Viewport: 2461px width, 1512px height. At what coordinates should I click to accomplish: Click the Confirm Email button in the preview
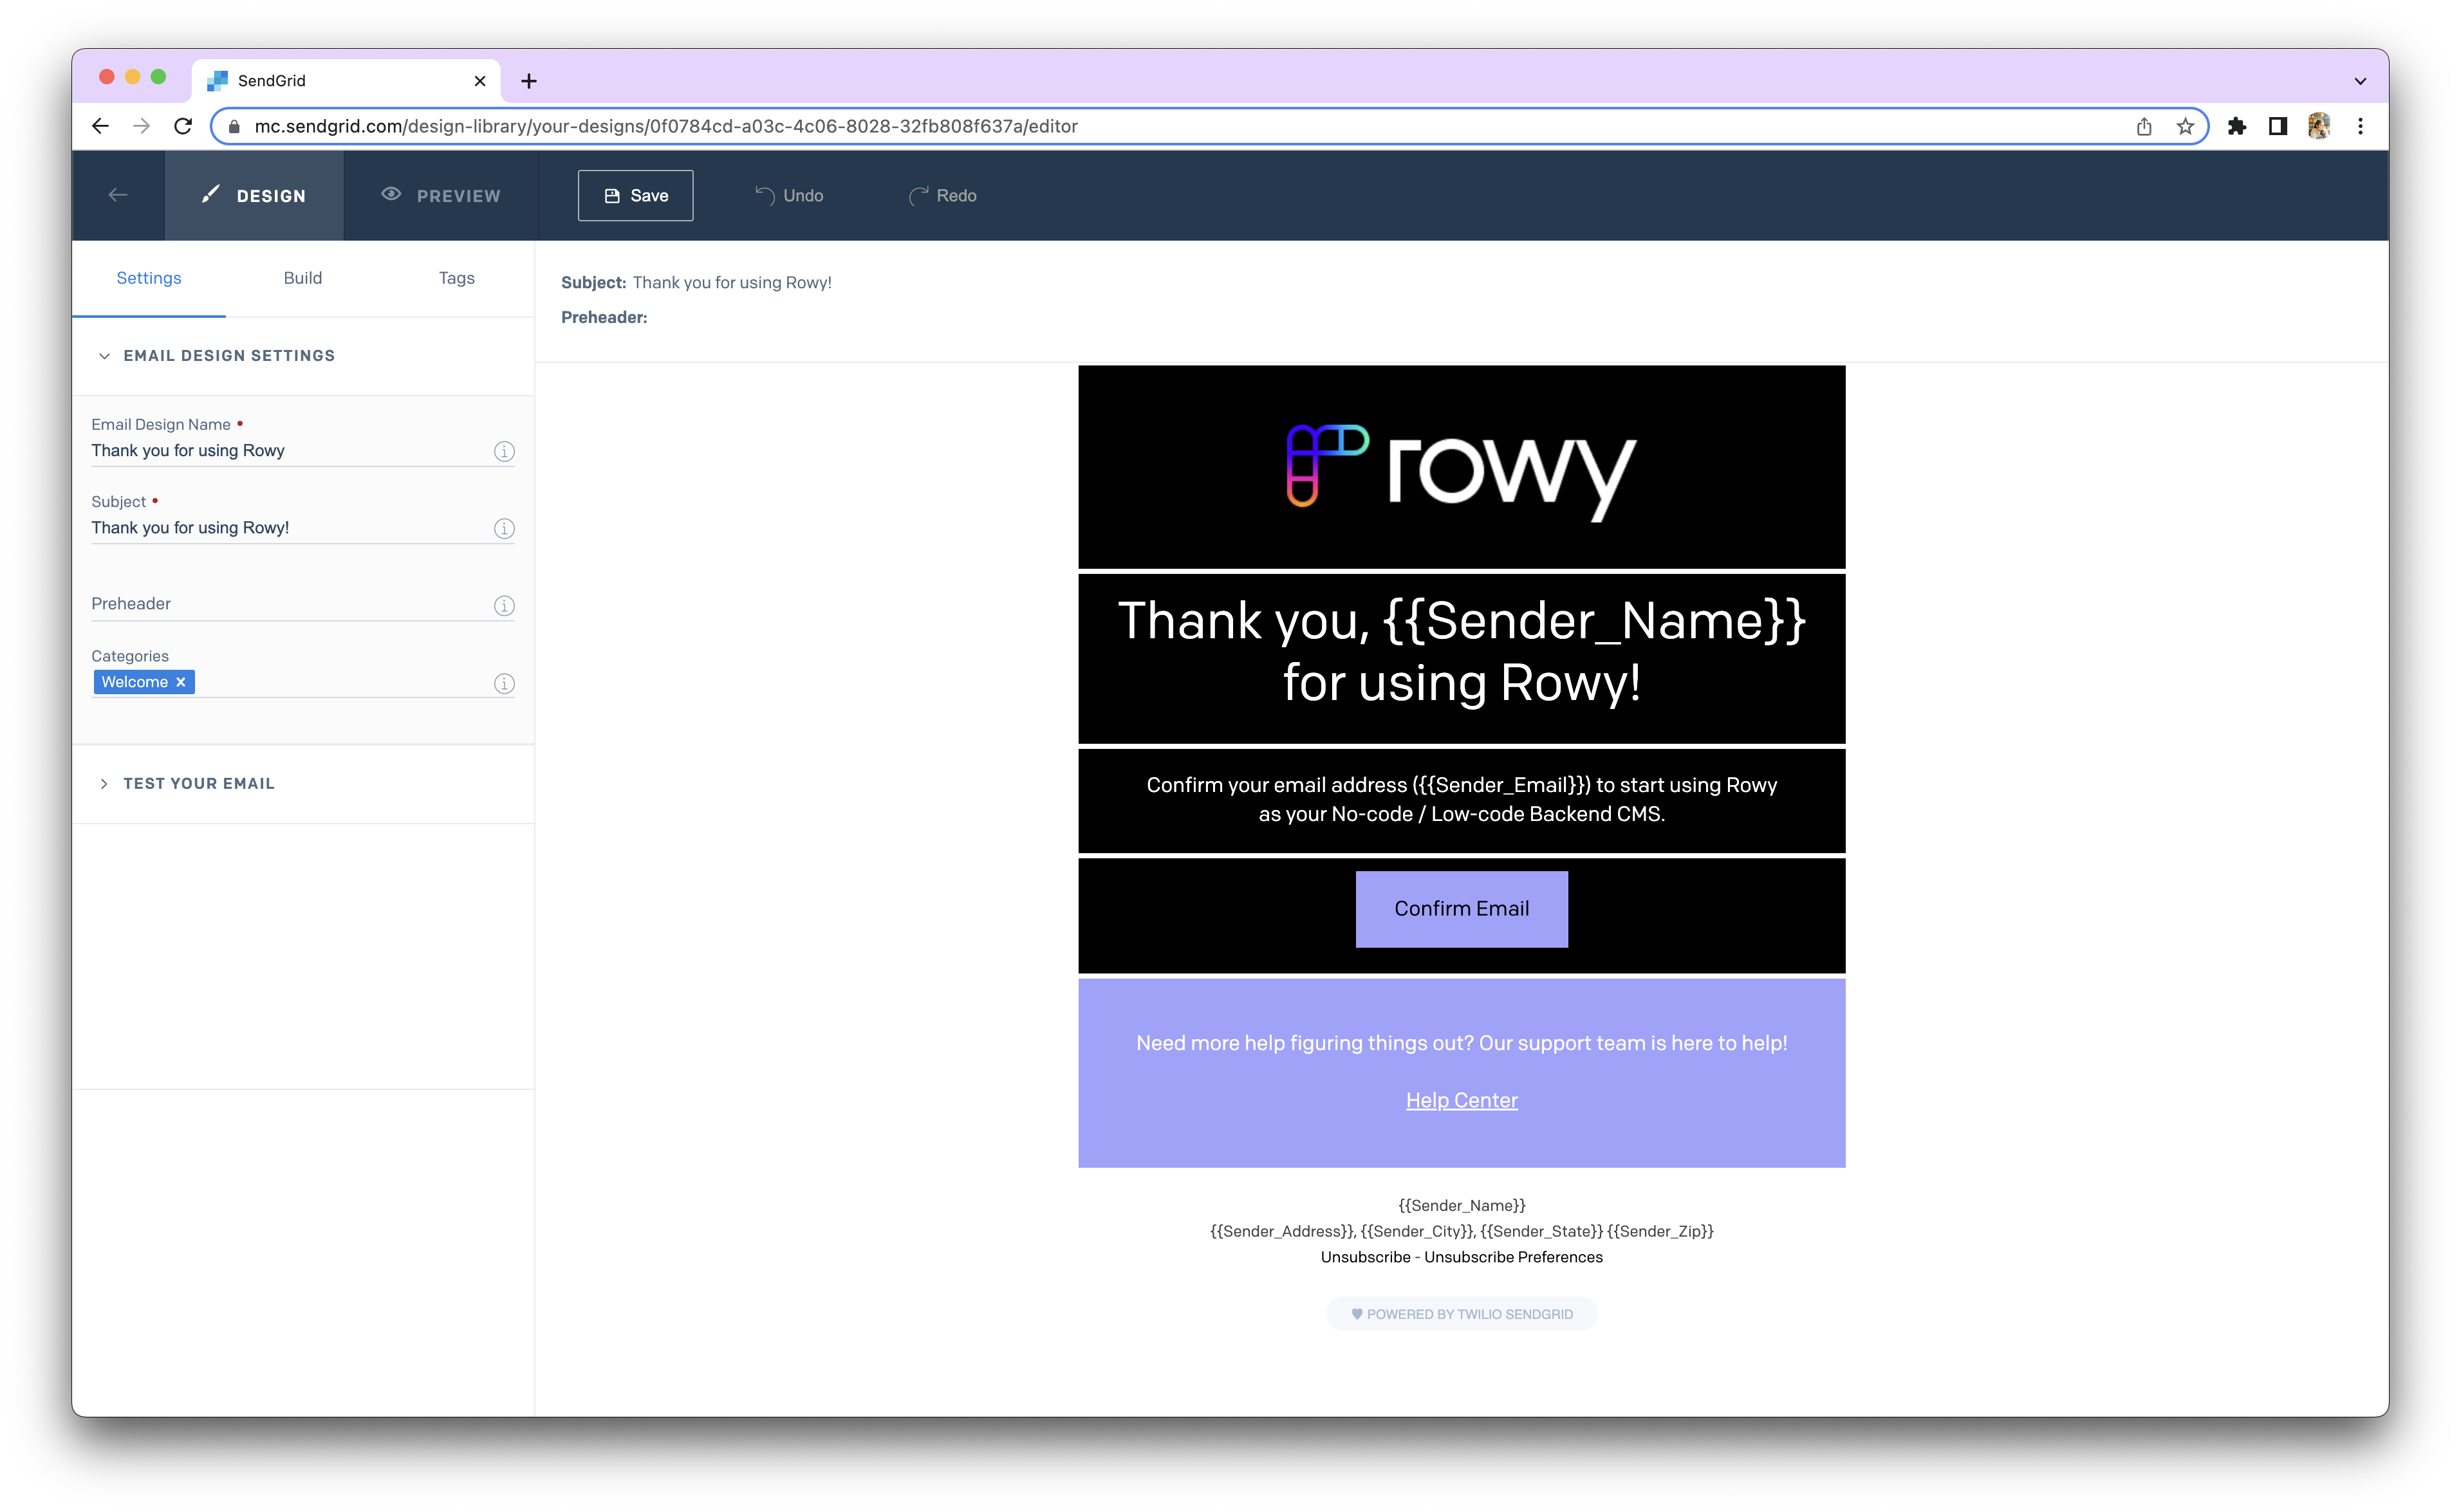[x=1461, y=908]
